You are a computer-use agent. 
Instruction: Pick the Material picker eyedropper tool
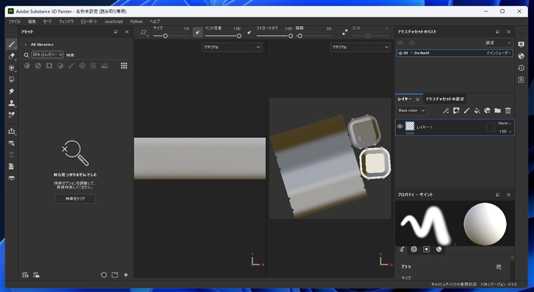pyautogui.click(x=11, y=115)
